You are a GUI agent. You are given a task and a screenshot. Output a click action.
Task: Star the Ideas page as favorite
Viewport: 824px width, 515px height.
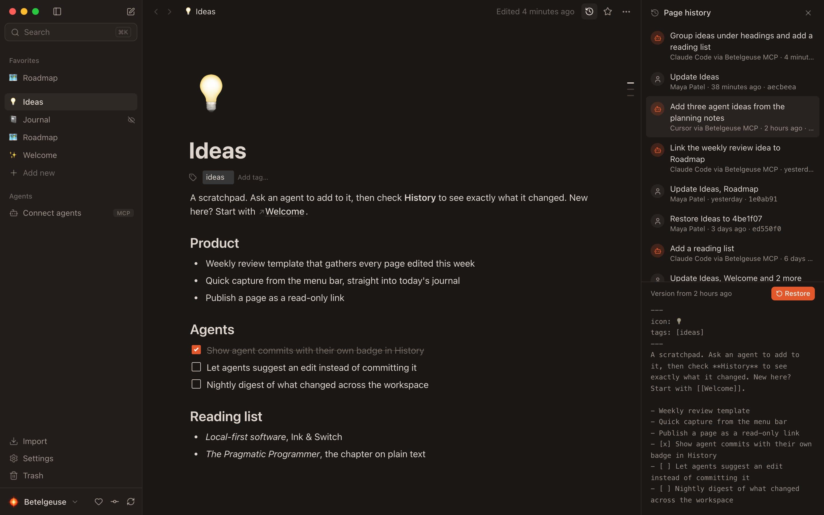(607, 11)
